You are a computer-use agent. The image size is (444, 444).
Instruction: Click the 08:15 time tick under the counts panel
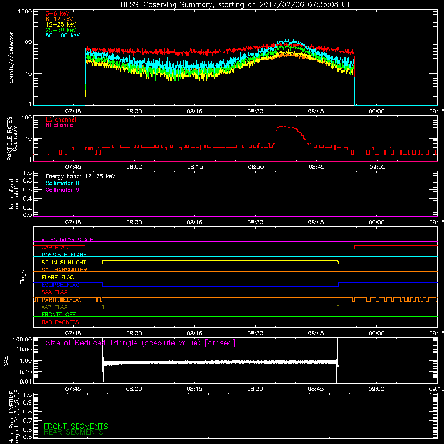pos(195,112)
